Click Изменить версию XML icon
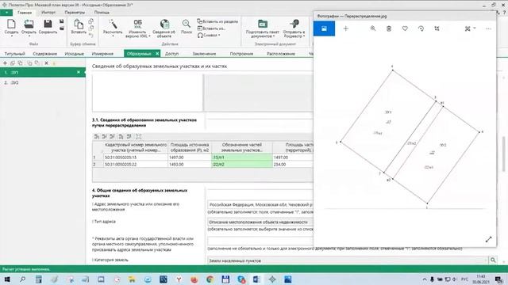Image resolution: width=508 pixels, height=285 pixels. (x=137, y=25)
